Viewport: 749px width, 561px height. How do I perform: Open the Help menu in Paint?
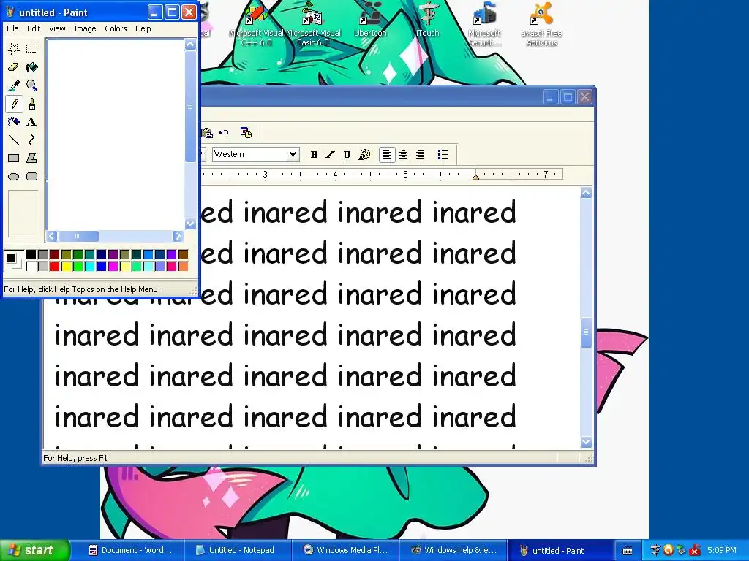click(x=143, y=28)
